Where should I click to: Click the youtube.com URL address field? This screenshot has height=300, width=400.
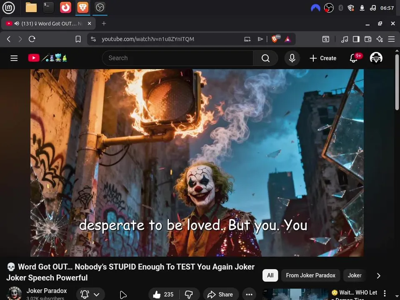(x=148, y=39)
